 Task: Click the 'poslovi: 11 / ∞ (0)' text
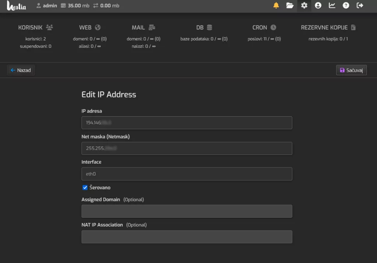click(x=264, y=39)
